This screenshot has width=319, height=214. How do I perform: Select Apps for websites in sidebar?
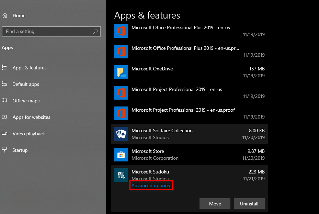tap(31, 117)
